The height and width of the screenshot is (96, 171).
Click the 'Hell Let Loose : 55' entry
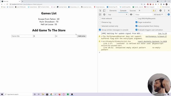pos(49,24)
